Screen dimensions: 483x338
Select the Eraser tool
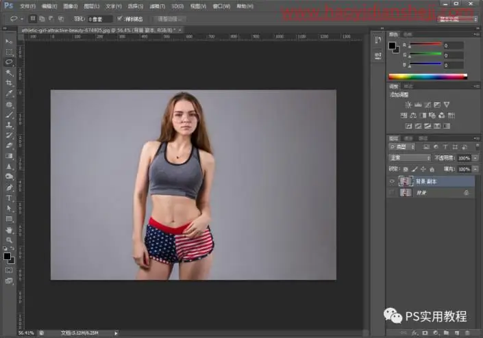(x=9, y=146)
